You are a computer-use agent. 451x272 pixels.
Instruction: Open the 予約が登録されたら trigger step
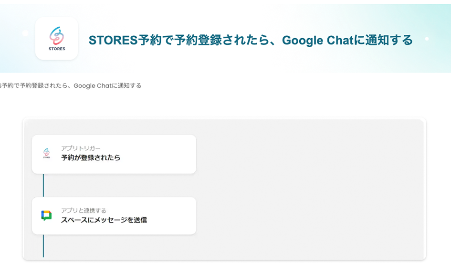(x=91, y=158)
